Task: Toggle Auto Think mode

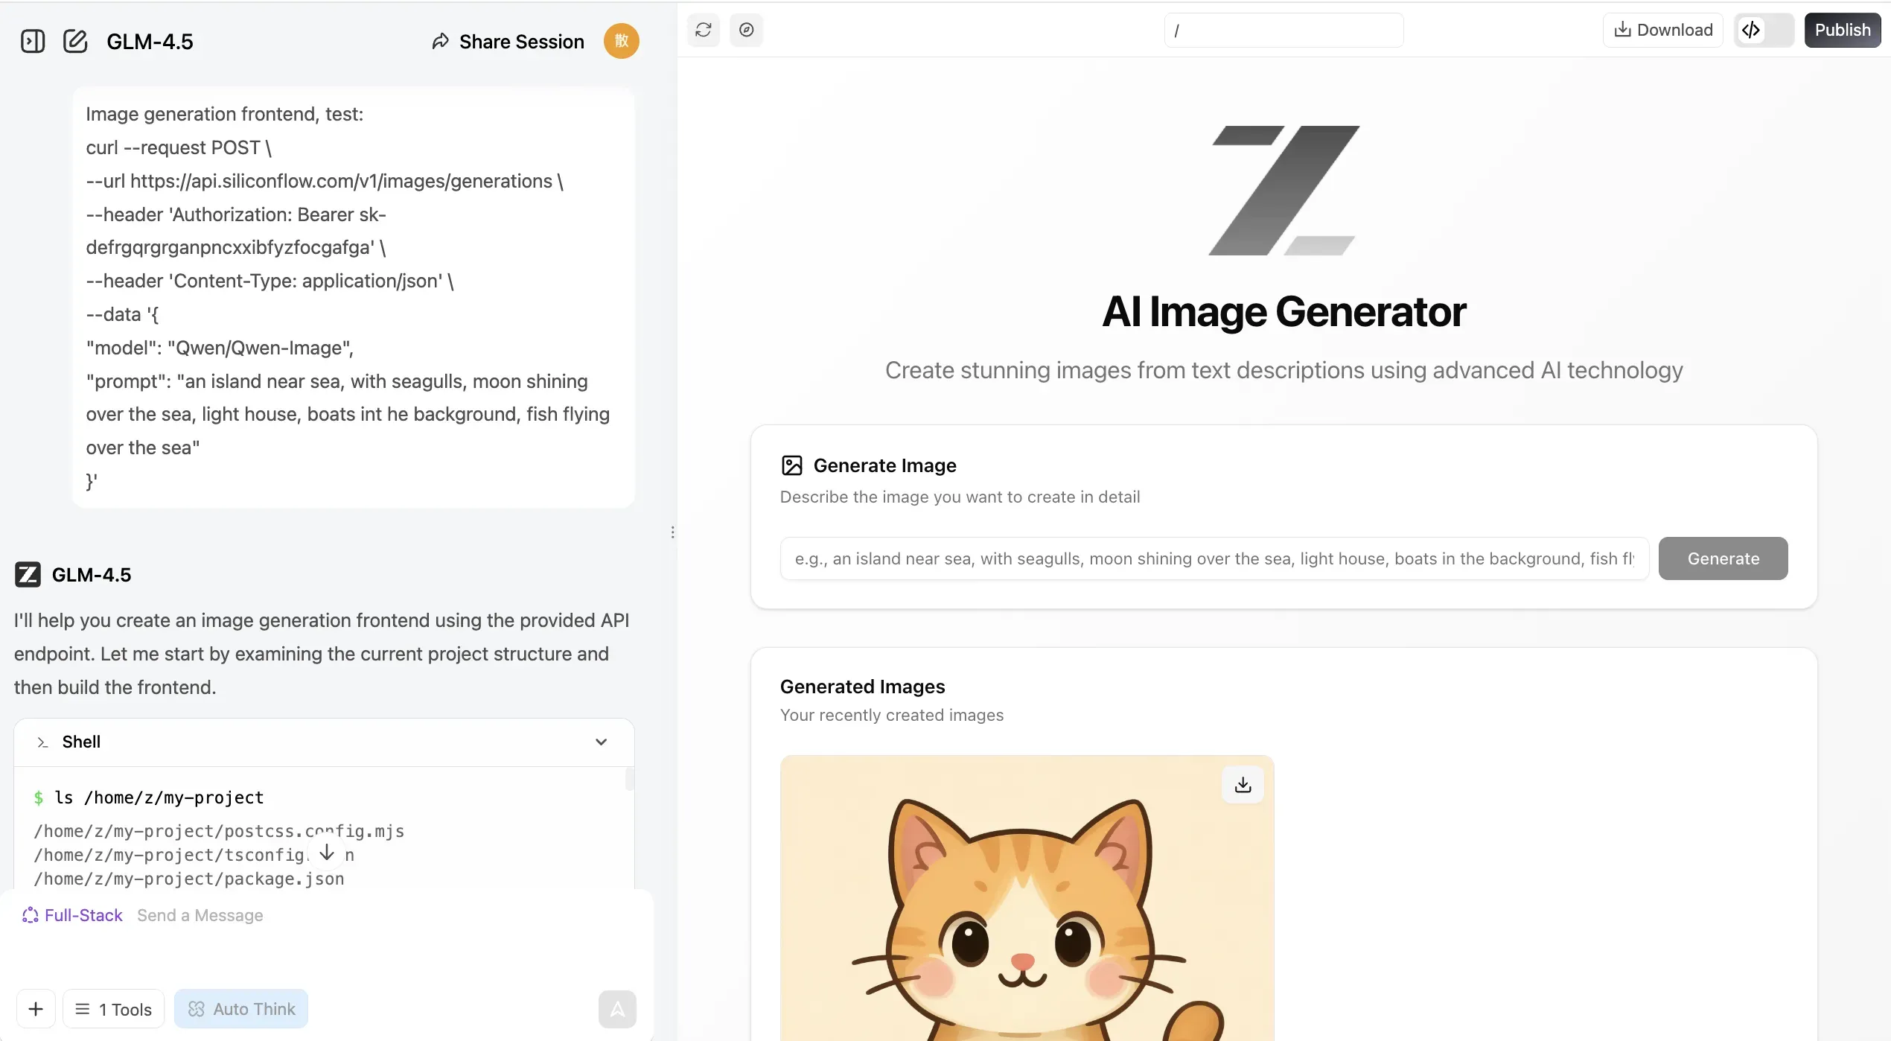Action: 241,1009
